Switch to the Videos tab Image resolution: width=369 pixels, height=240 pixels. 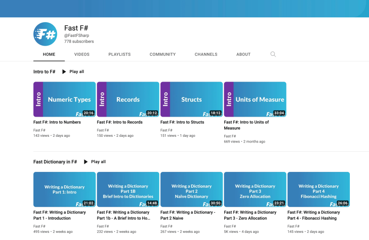coord(81,54)
